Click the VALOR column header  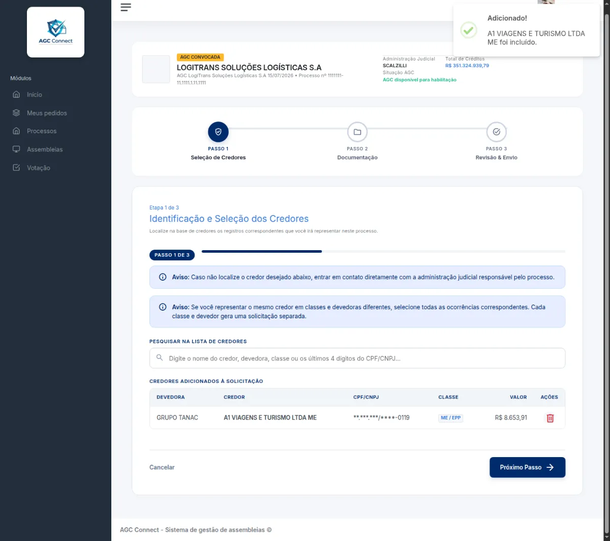point(518,397)
